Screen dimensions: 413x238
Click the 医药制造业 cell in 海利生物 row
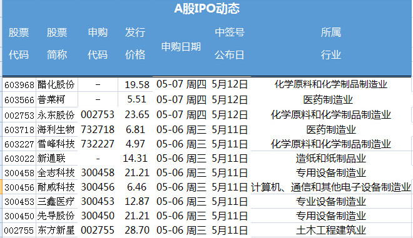[x=331, y=130]
